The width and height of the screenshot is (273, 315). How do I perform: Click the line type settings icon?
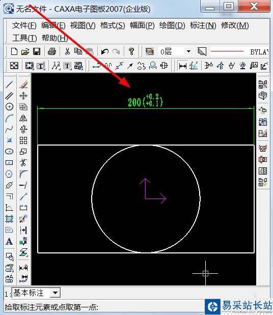click(202, 51)
